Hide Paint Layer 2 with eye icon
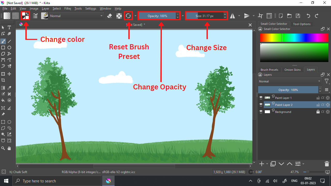Screen dimensions: 331x186 261,105
